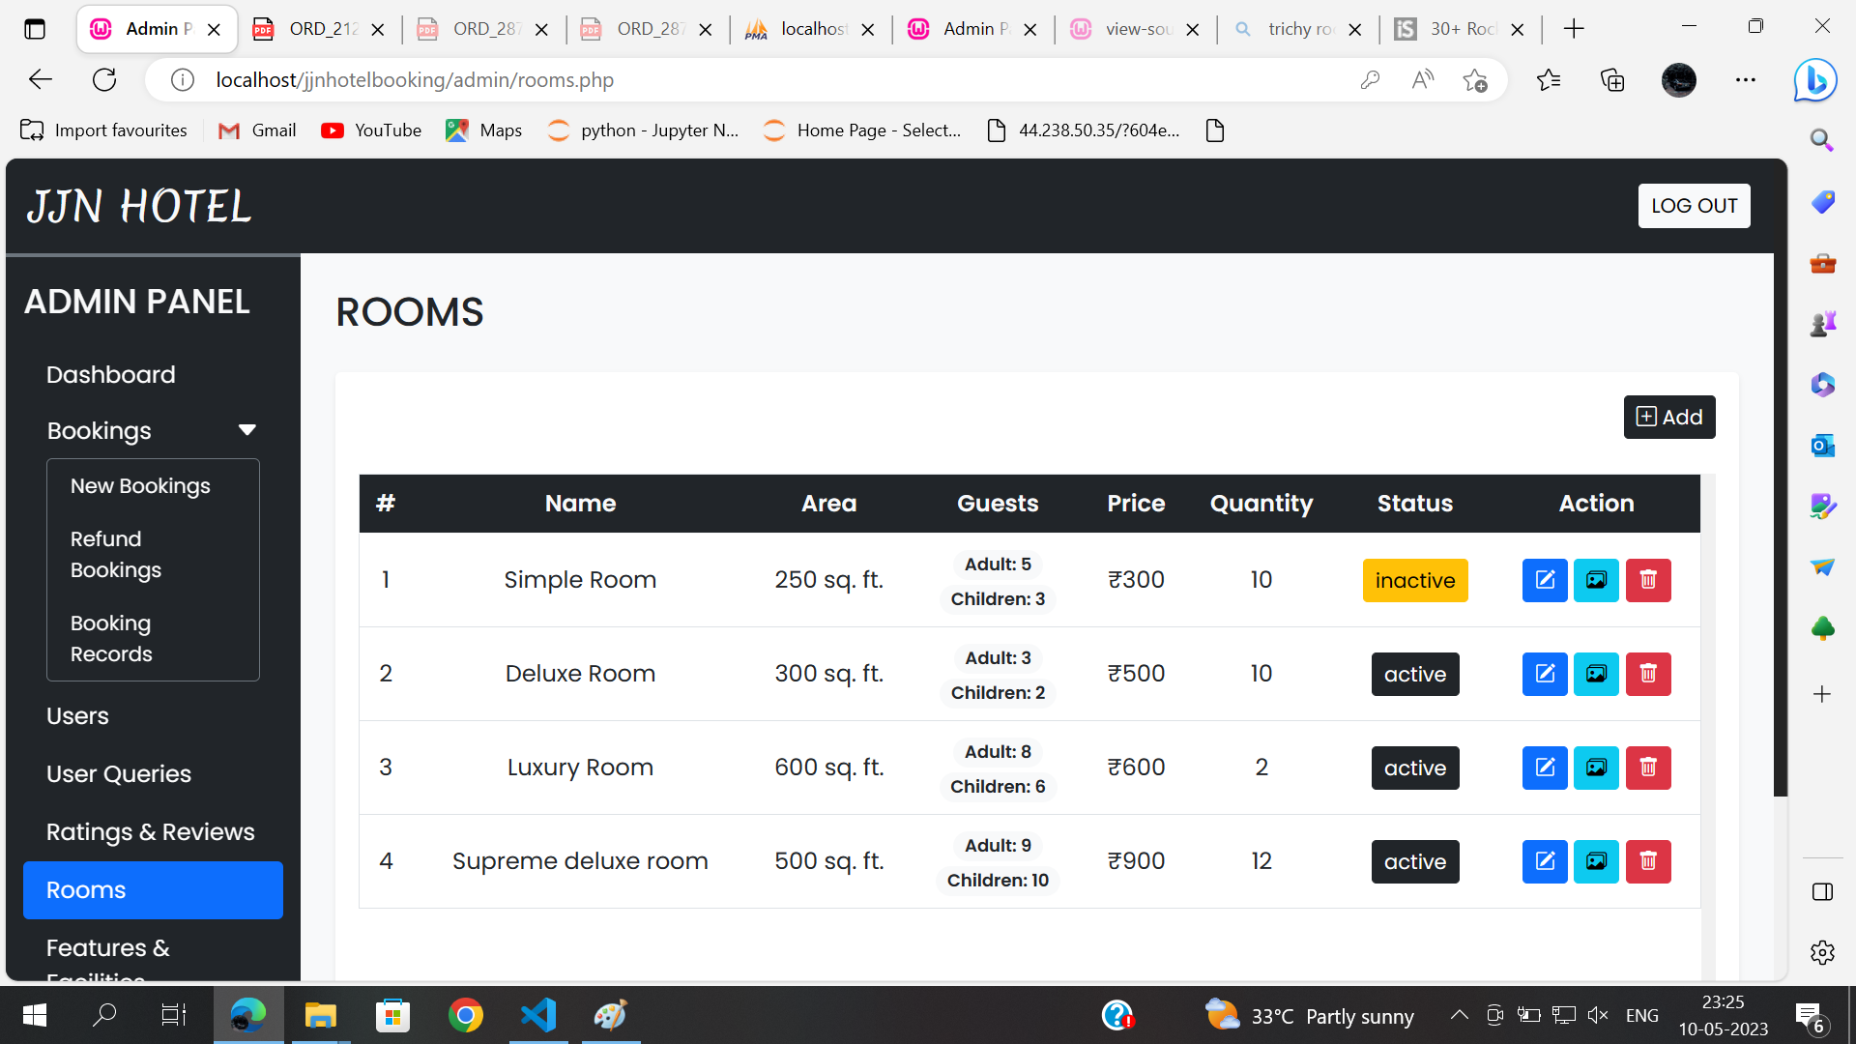Delete the Supreme deluxe room

click(x=1647, y=861)
